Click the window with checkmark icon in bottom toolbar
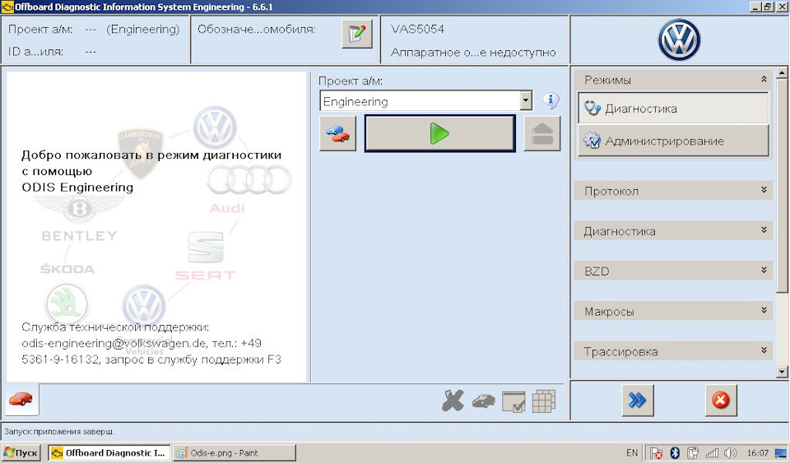The width and height of the screenshot is (790, 463). (513, 401)
